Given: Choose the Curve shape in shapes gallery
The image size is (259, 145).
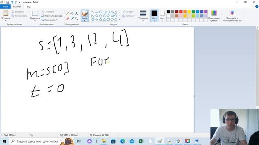Looking at the screenshot, I should pyautogui.click(x=97, y=12).
